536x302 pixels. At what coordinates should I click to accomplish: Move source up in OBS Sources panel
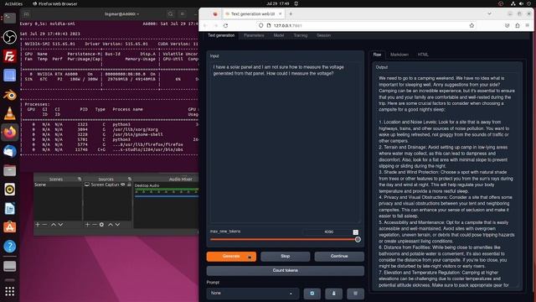110,225
